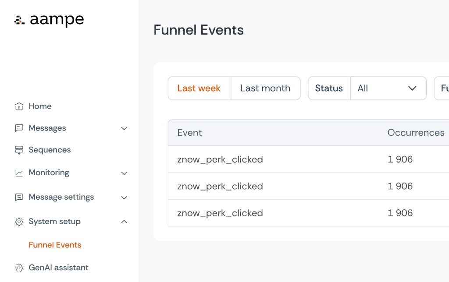This screenshot has height=282, width=449.
Task: Open Funnel Events in sidebar
Action: pyautogui.click(x=55, y=245)
